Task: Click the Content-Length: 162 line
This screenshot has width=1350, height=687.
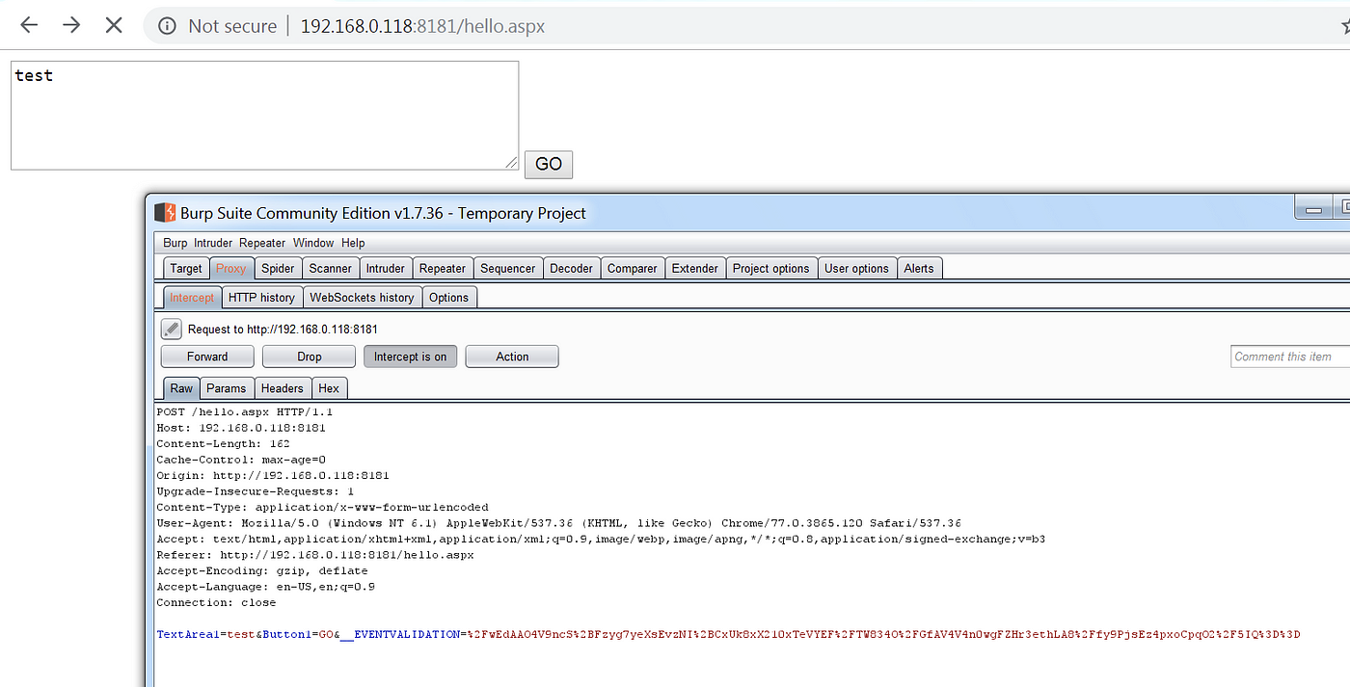Action: tap(223, 444)
